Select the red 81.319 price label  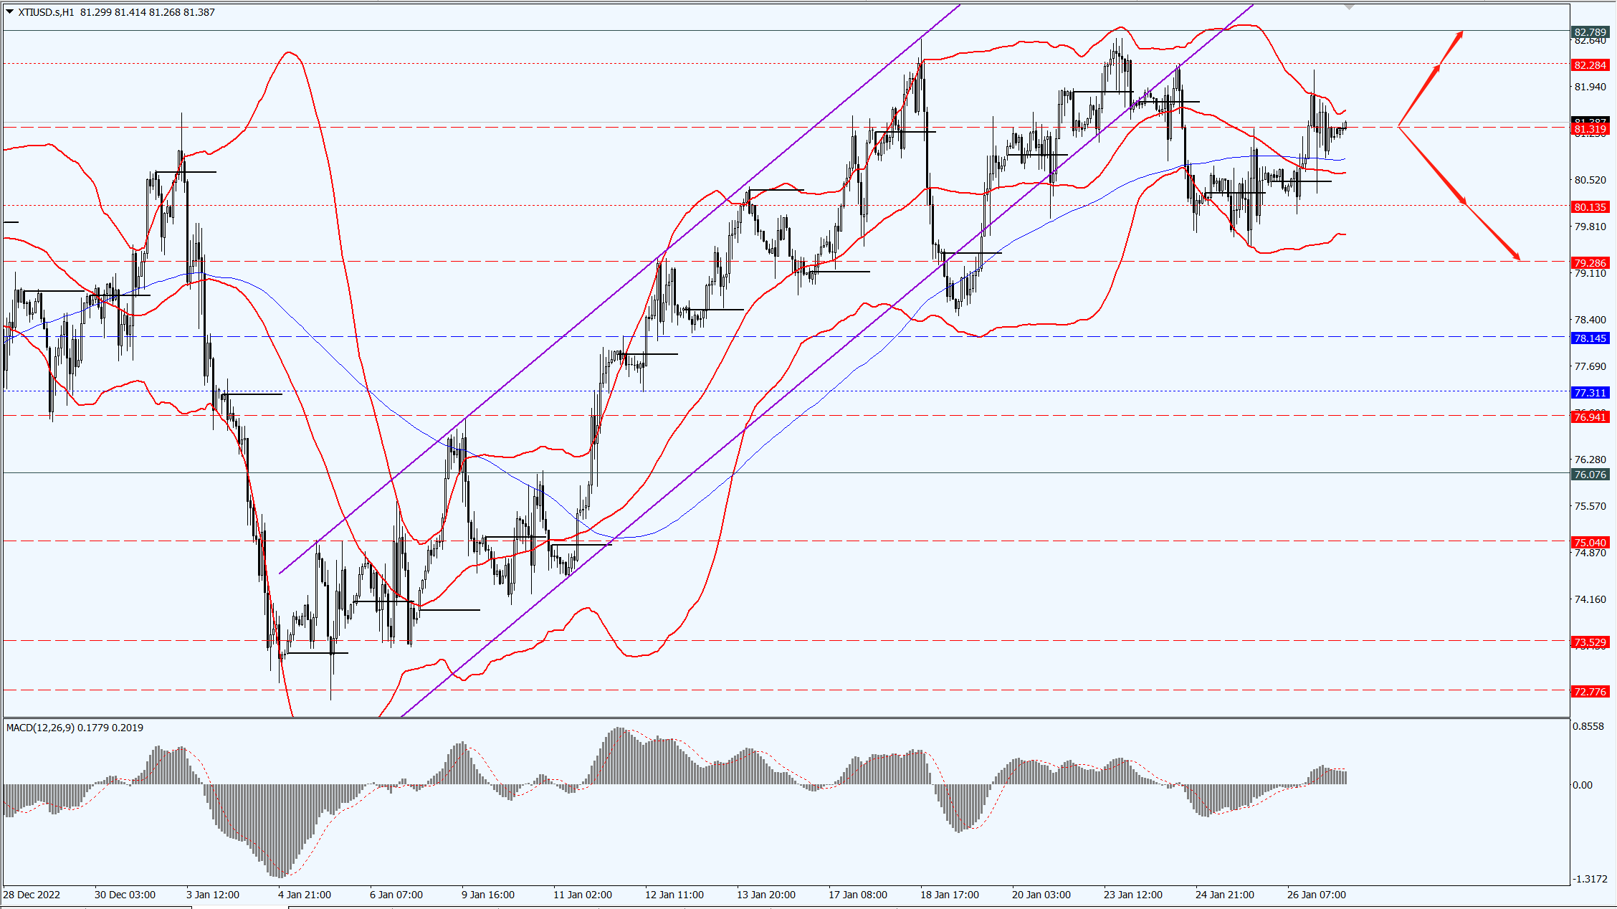click(x=1590, y=130)
